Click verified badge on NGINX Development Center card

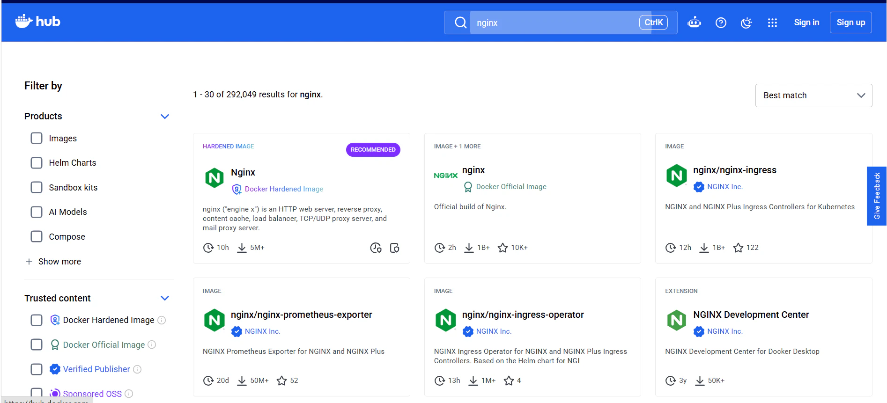click(x=699, y=331)
